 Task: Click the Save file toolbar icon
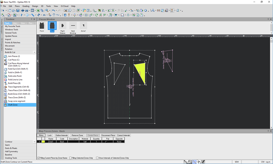point(18,11)
